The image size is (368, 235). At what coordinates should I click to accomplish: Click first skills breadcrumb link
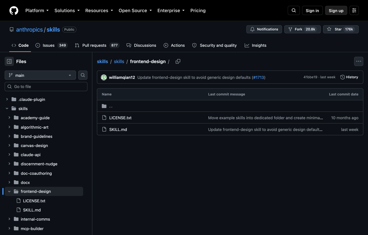102,61
